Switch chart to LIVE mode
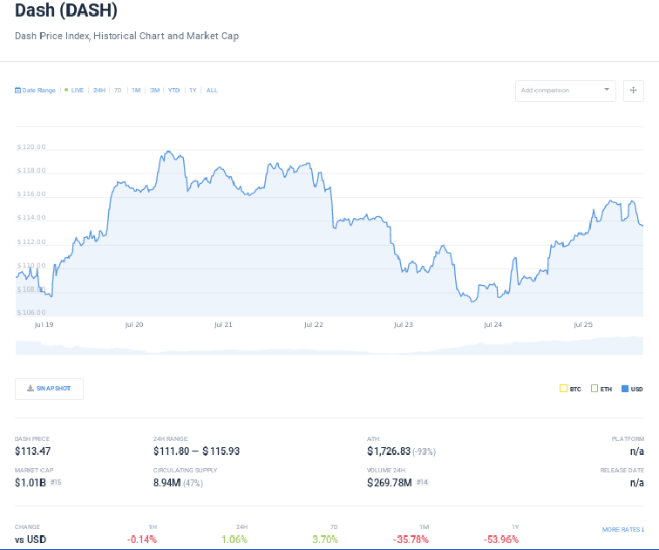The height and width of the screenshot is (550, 659). [x=77, y=91]
